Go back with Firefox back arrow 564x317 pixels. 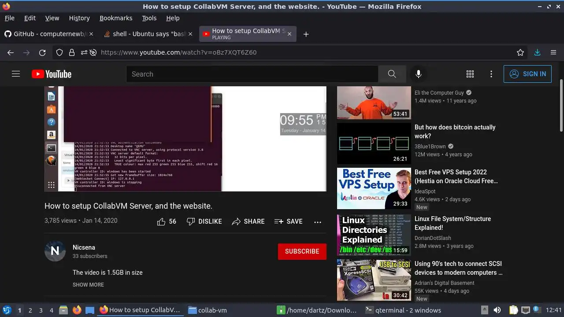[x=11, y=52]
